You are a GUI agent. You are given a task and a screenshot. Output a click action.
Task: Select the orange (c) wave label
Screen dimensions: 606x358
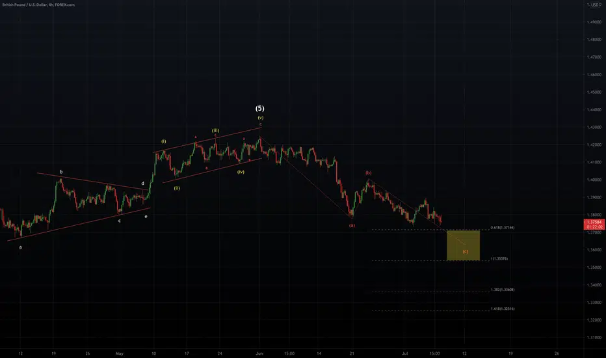coord(466,251)
